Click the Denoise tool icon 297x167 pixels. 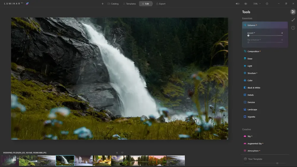click(245, 102)
